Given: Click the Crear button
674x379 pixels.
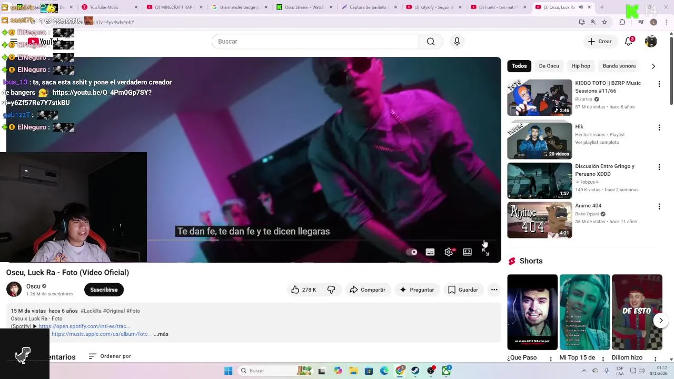Looking at the screenshot, I should [x=600, y=41].
